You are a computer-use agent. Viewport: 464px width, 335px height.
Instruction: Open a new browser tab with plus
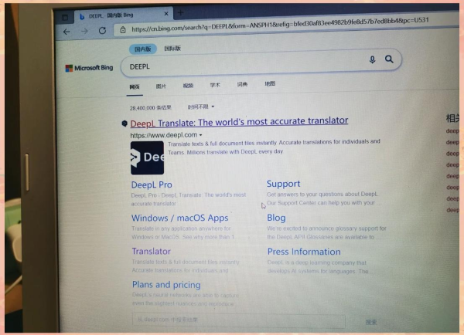180,12
